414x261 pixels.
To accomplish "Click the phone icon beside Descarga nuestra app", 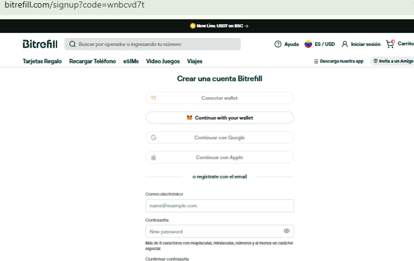I will (x=316, y=61).
